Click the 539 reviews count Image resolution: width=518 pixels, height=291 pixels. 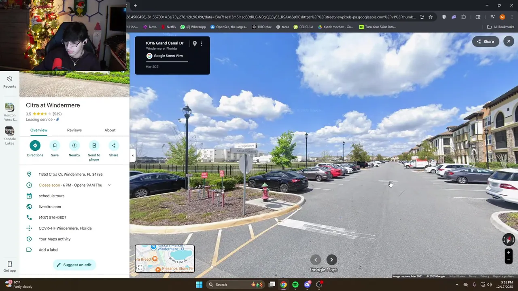[x=57, y=114]
